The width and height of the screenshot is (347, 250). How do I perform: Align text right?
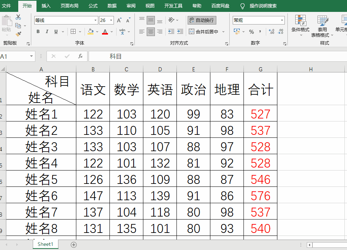[x=160, y=32]
